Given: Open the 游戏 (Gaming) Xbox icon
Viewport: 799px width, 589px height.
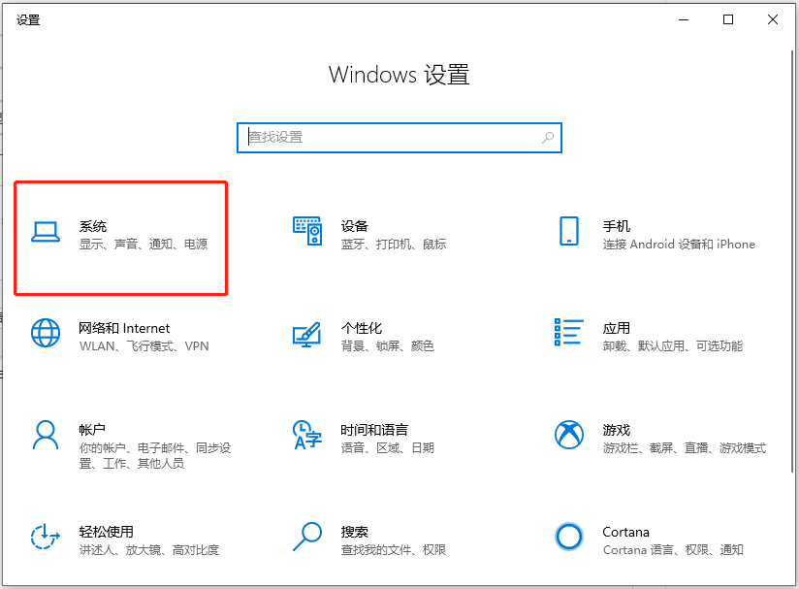Looking at the screenshot, I should [x=569, y=435].
